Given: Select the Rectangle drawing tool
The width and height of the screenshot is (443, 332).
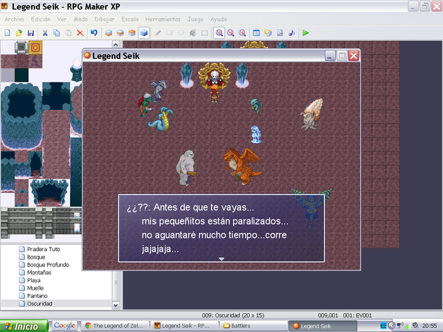Looking at the screenshot, I should pyautogui.click(x=170, y=33).
